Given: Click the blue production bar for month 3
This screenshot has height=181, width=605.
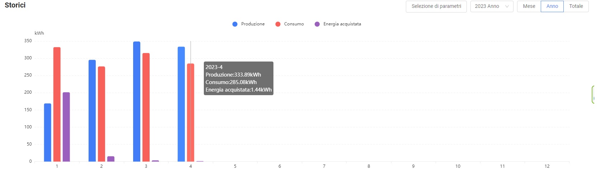Looking at the screenshot, I should click(137, 102).
